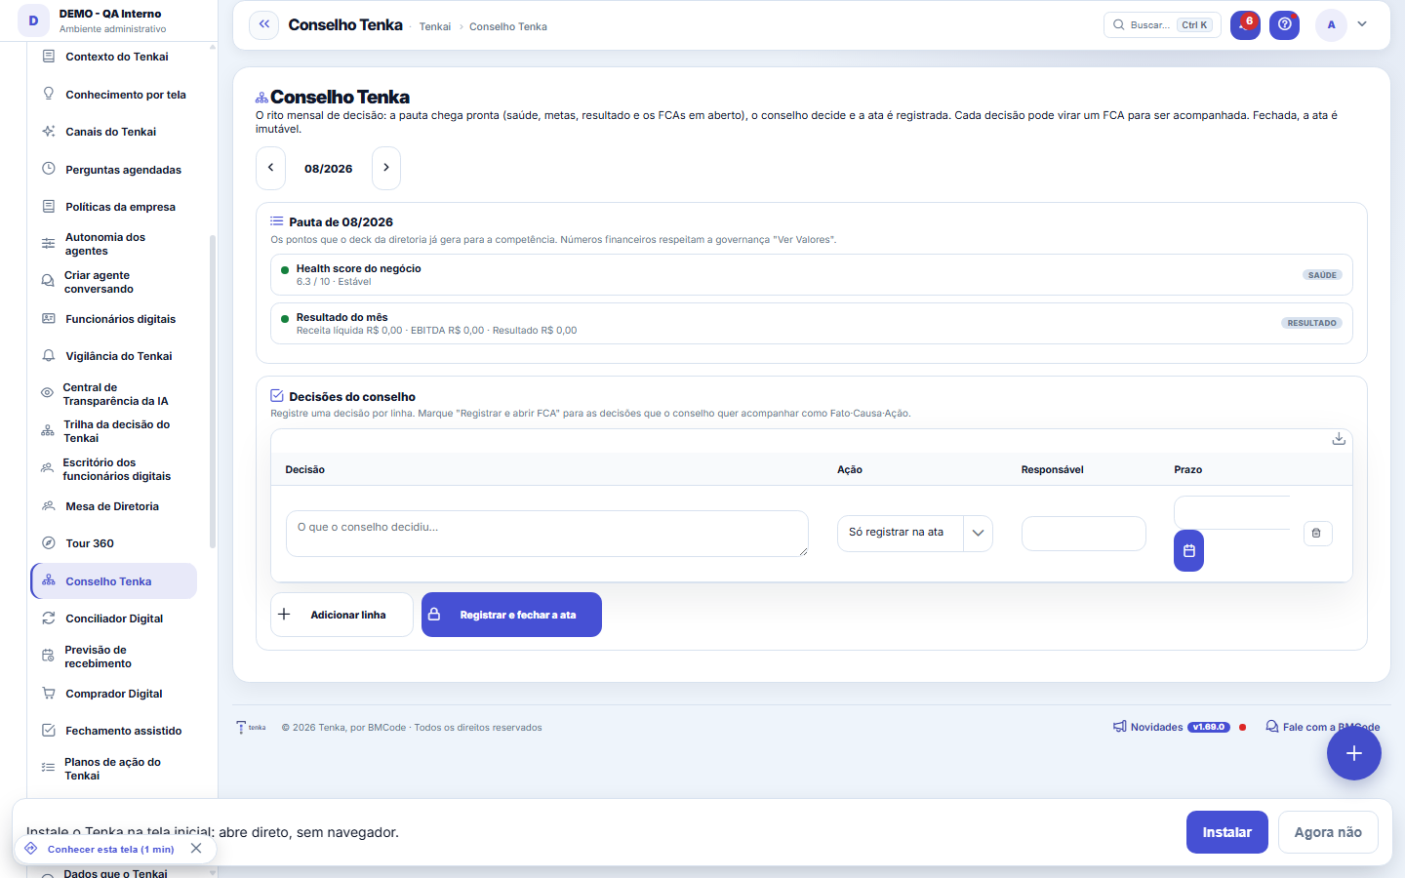Click 'Registrar e fechar a ata' button
Screen dimensions: 1405x878
click(511, 615)
